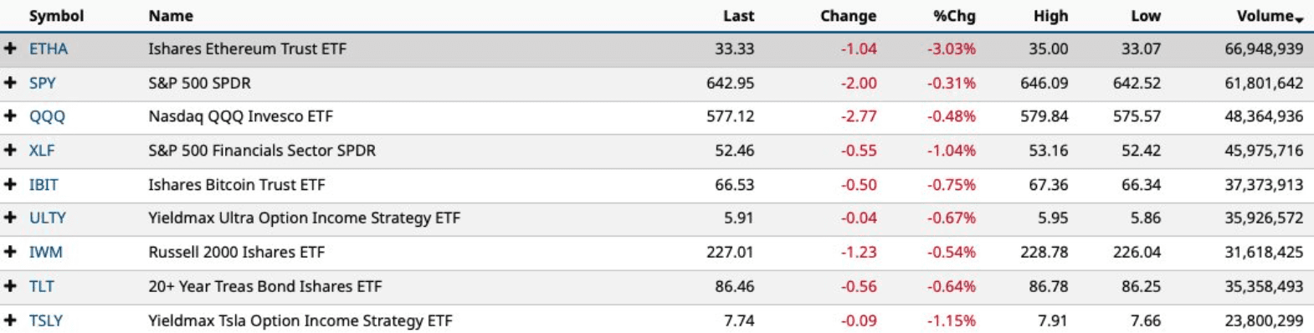Sort table by Name column header
The image size is (1314, 333).
pos(171,16)
